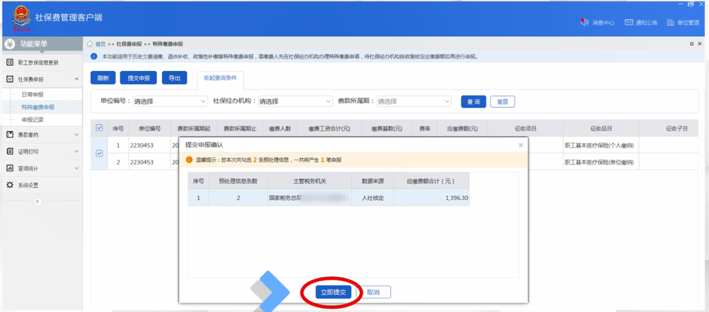Image resolution: width=709 pixels, height=312 pixels.
Task: Click the orange warning icon in dialog tip
Action: tap(190, 160)
